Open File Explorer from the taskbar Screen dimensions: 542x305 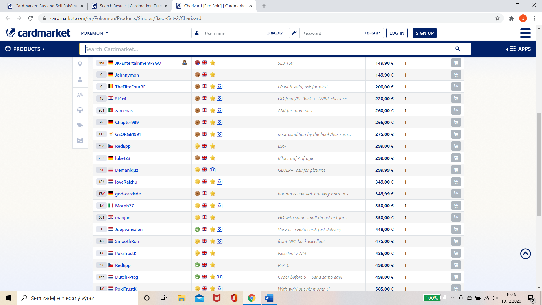click(x=181, y=298)
